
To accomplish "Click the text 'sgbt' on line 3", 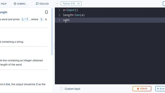I will click(x=66, y=20).
